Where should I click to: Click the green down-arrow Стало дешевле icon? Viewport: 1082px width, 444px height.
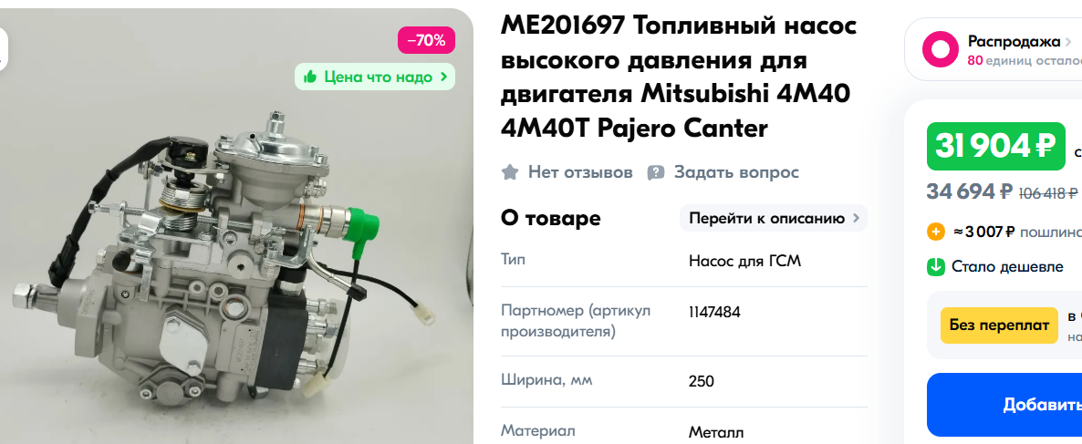tap(935, 267)
